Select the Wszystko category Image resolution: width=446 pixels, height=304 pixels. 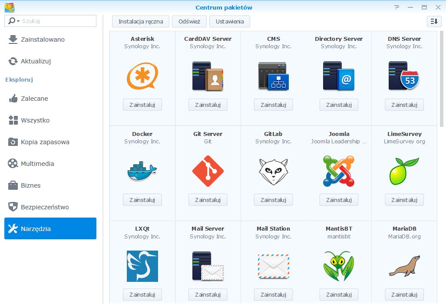pos(50,120)
